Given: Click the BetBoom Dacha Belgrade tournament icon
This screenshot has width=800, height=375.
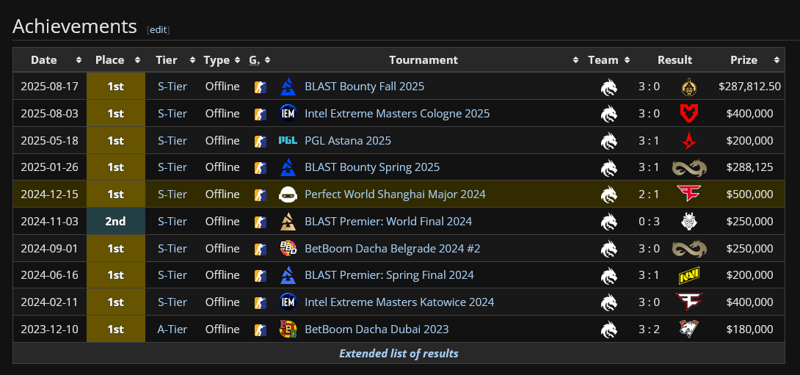Looking at the screenshot, I should coord(288,249).
